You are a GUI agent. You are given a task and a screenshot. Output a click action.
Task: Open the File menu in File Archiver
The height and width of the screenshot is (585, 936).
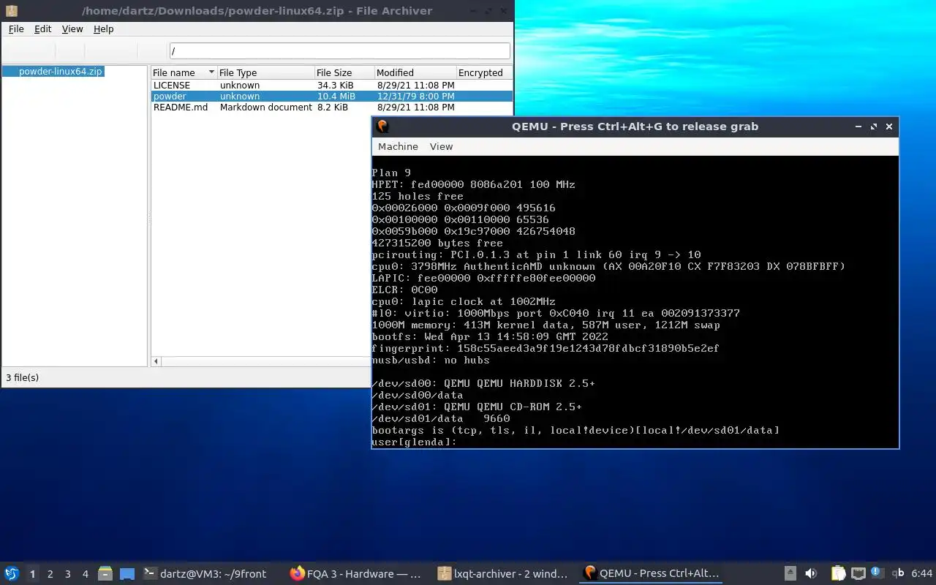click(x=16, y=29)
